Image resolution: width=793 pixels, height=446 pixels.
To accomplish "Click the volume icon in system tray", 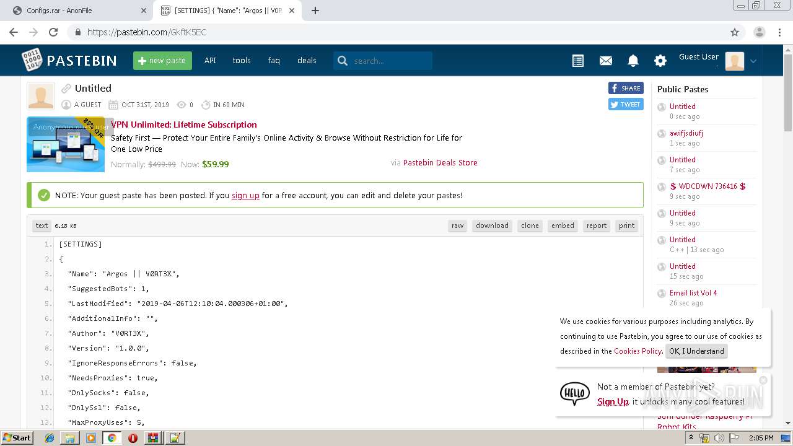I will click(719, 438).
